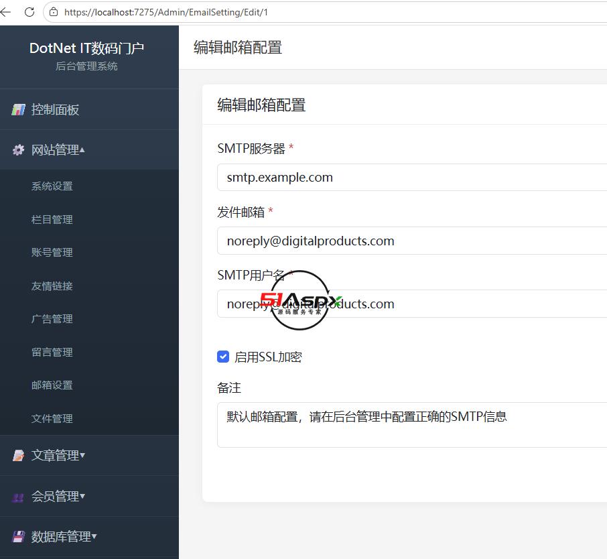607x559 pixels.
Task: Reload the page with the refresh icon
Action: 29,12
